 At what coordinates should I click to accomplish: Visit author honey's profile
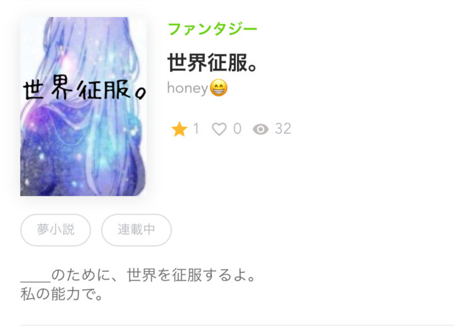pos(188,88)
